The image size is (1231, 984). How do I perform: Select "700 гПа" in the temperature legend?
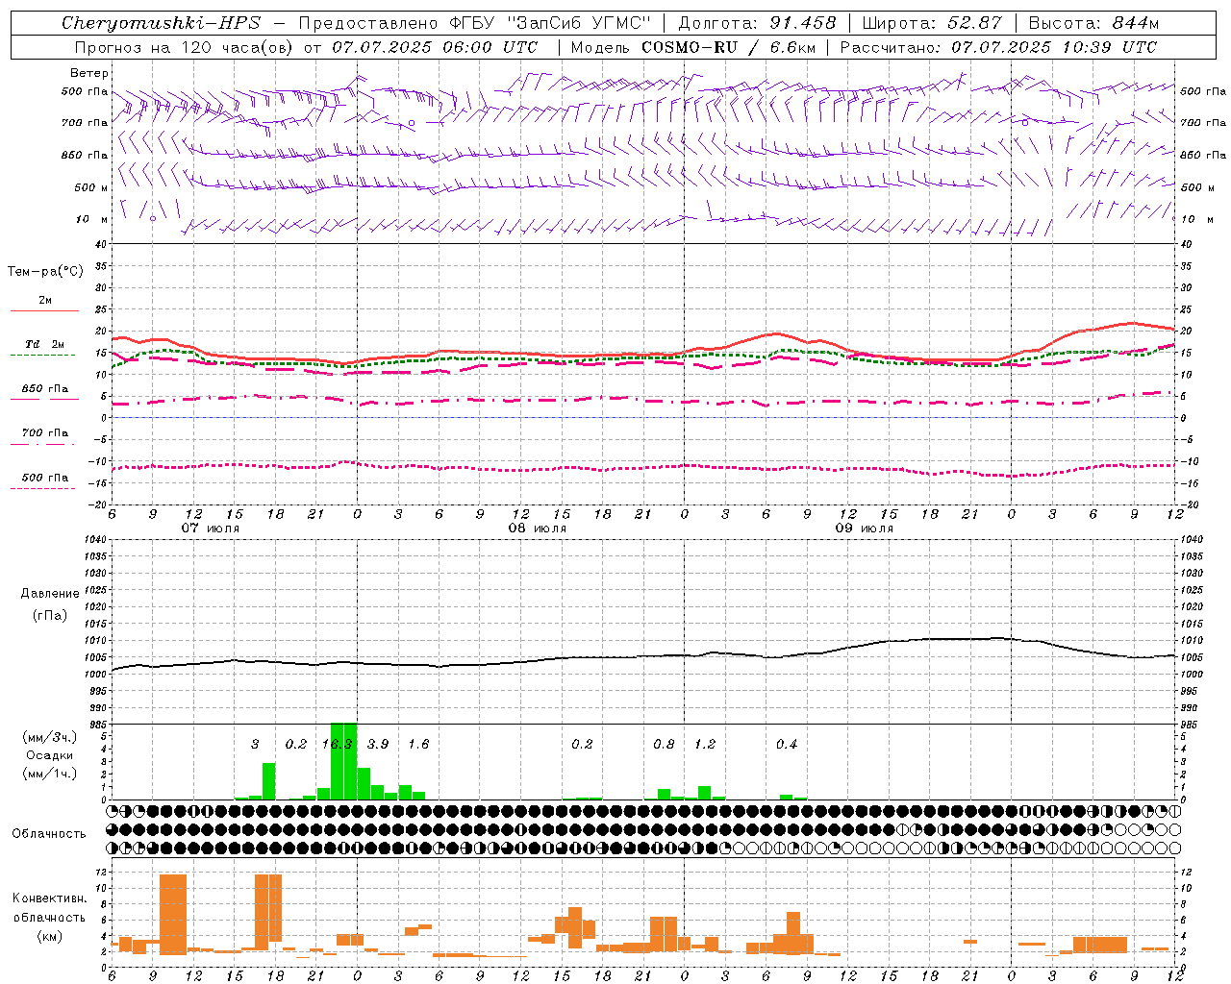pyautogui.click(x=45, y=432)
